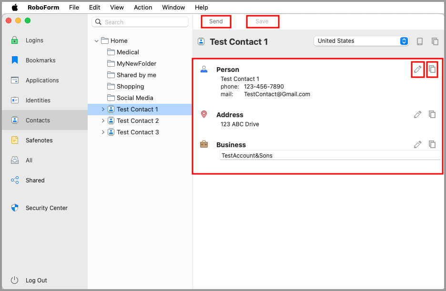446x291 pixels.
Task: Open the Edit menu
Action: [x=94, y=8]
